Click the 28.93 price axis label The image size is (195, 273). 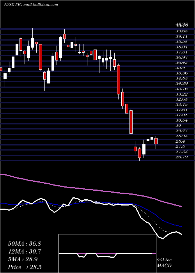(181, 136)
